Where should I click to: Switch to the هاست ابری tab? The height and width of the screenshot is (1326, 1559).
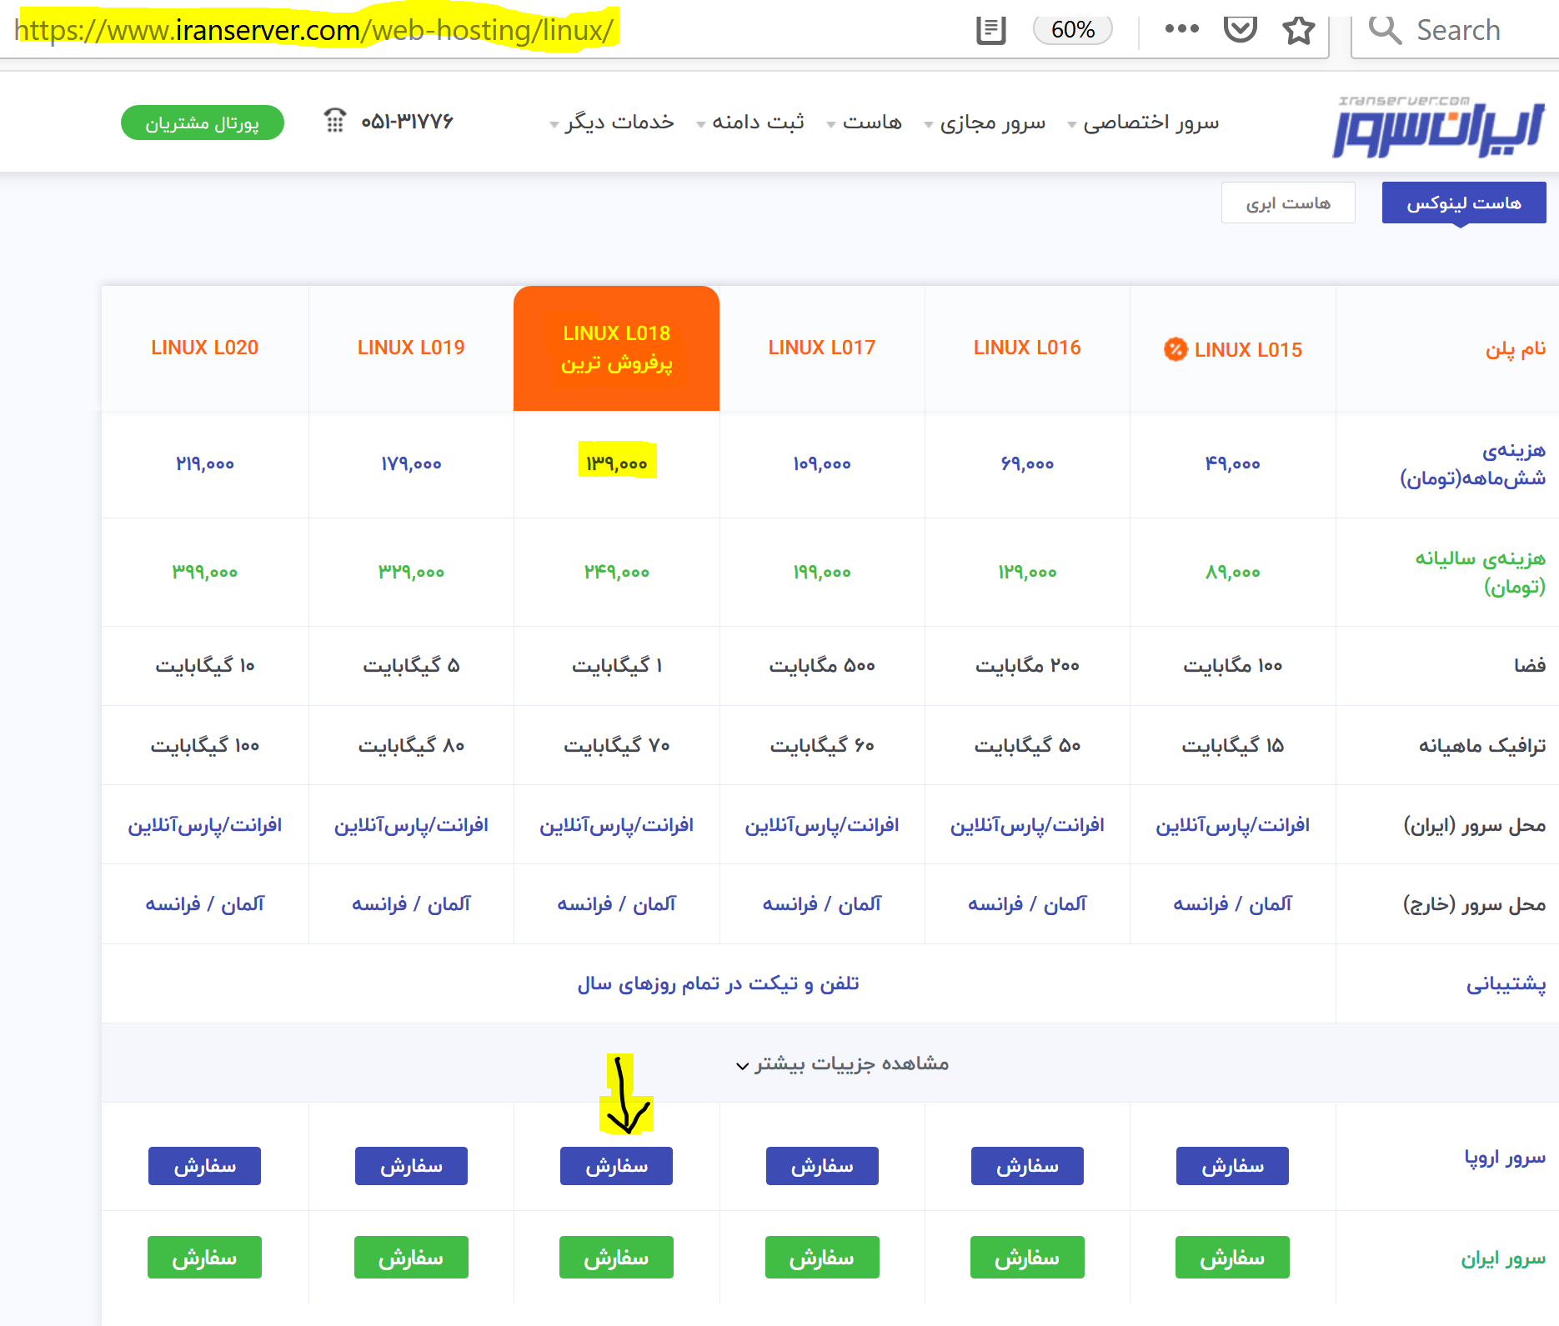pos(1288,203)
